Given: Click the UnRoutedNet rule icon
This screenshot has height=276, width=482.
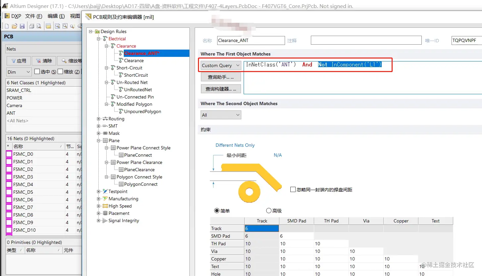Looking at the screenshot, I should (121, 90).
